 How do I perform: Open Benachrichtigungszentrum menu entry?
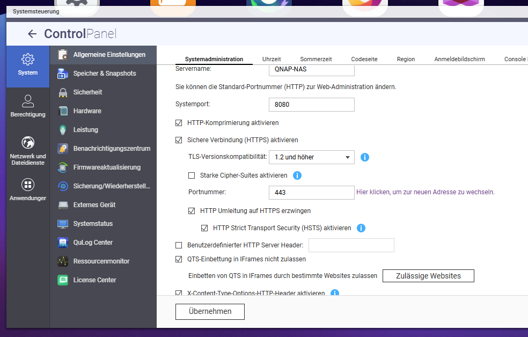pos(103,149)
